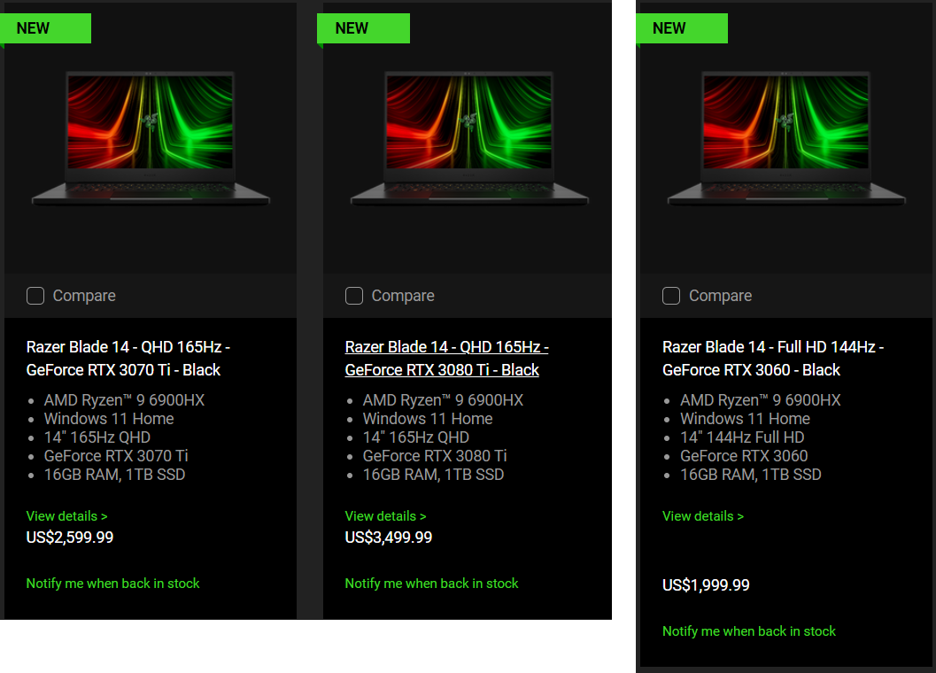936x673 pixels.
Task: Check Compare for RTX 3080 Ti Blade 14
Action: click(x=354, y=296)
